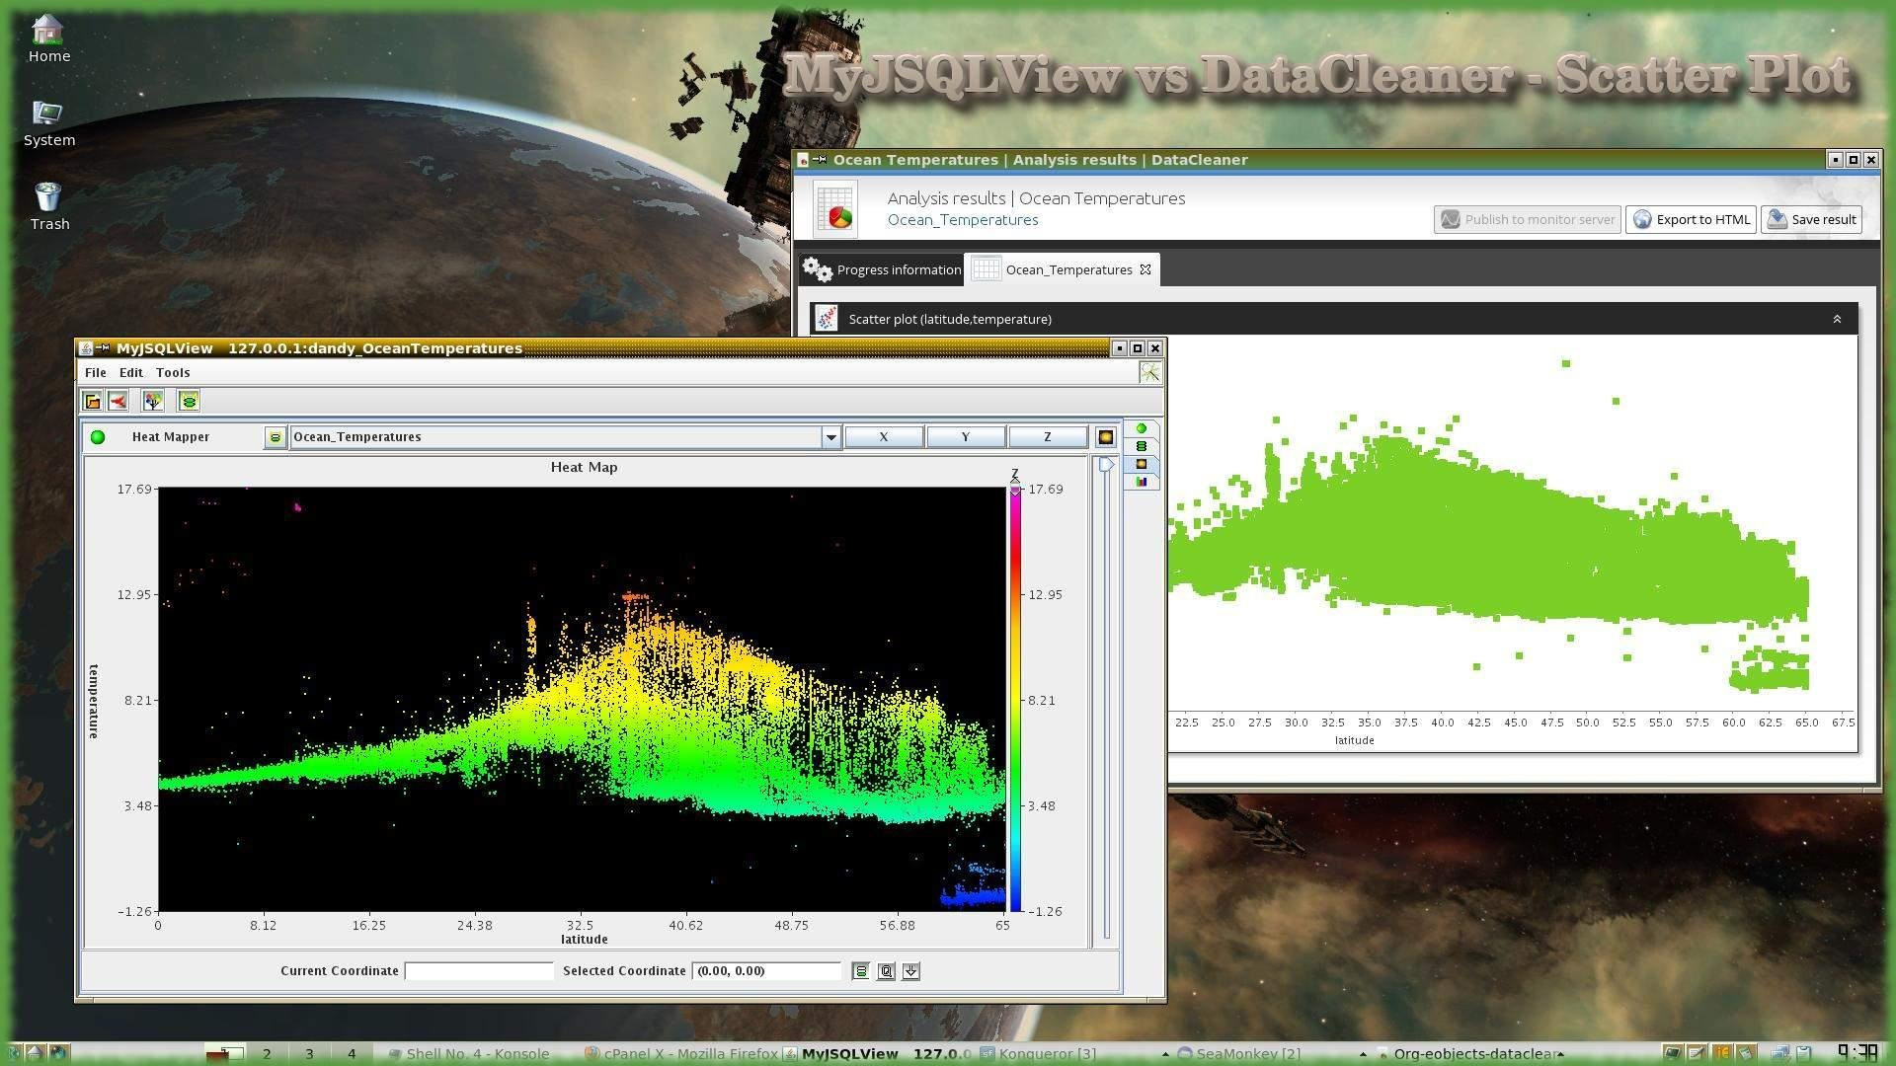
Task: Open the File menu in MyJSQLView
Action: tap(96, 373)
